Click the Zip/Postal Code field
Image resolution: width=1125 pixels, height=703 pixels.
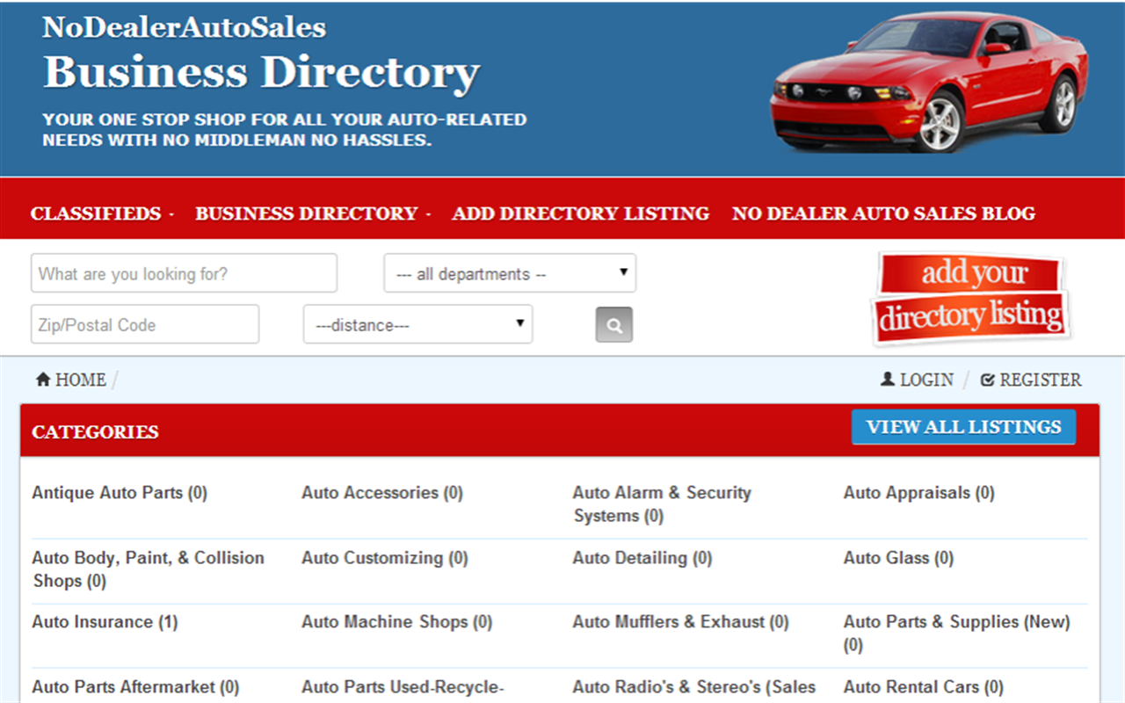click(144, 323)
